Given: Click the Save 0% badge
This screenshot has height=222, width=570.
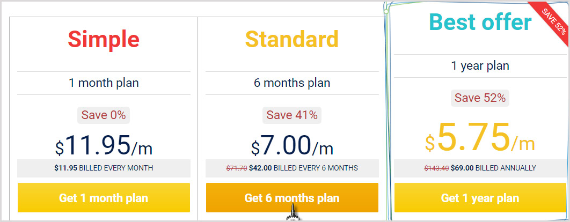Looking at the screenshot, I should (104, 115).
